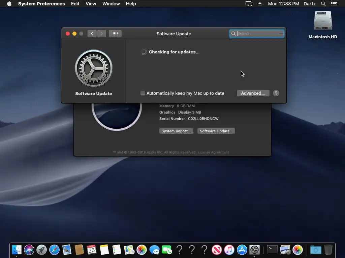
Task: Close the Software Update window
Action: click(68, 34)
